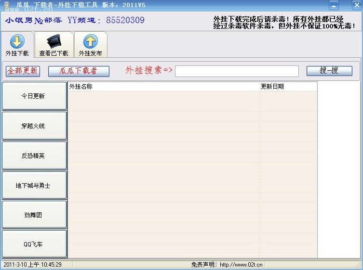Image resolution: width=363 pixels, height=270 pixels.
Task: Focus the 外挂搜索 text field
Action: pyautogui.click(x=236, y=71)
